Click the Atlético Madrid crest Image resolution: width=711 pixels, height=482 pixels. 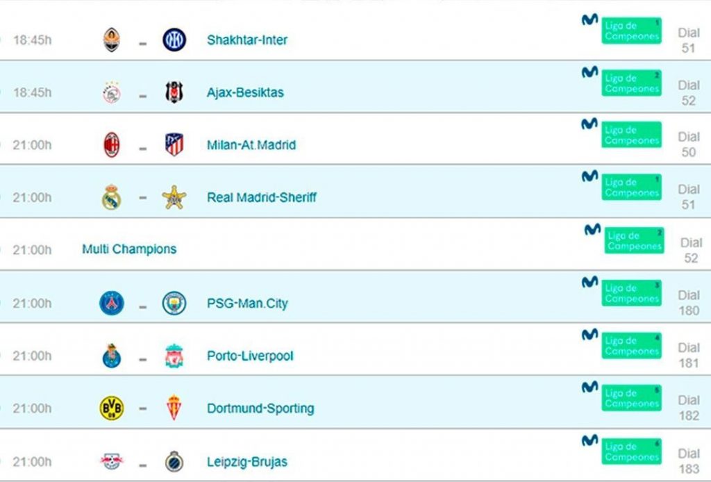pyautogui.click(x=174, y=144)
